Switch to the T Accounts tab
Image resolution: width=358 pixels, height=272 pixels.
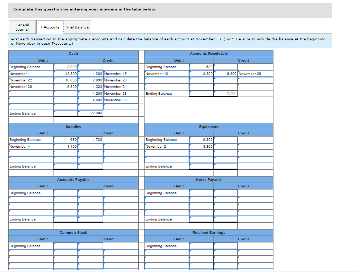click(50, 27)
